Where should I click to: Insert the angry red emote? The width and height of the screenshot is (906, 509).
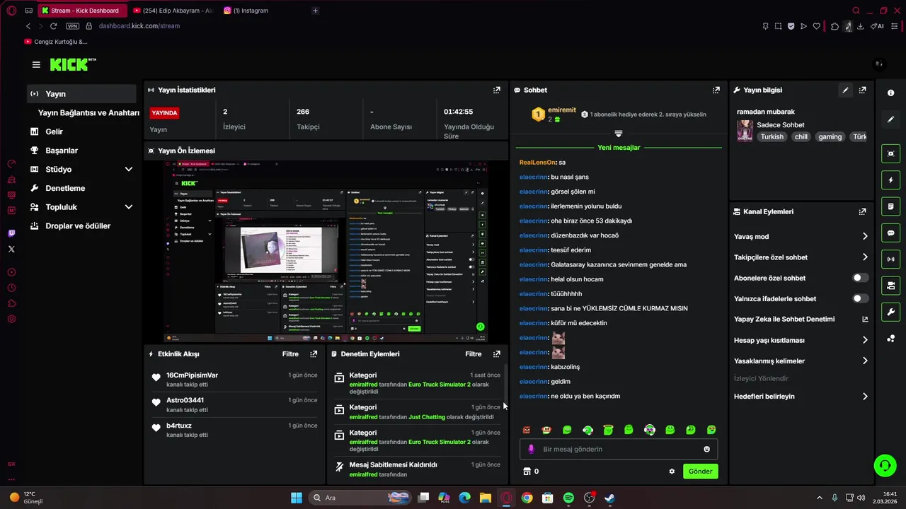526,430
